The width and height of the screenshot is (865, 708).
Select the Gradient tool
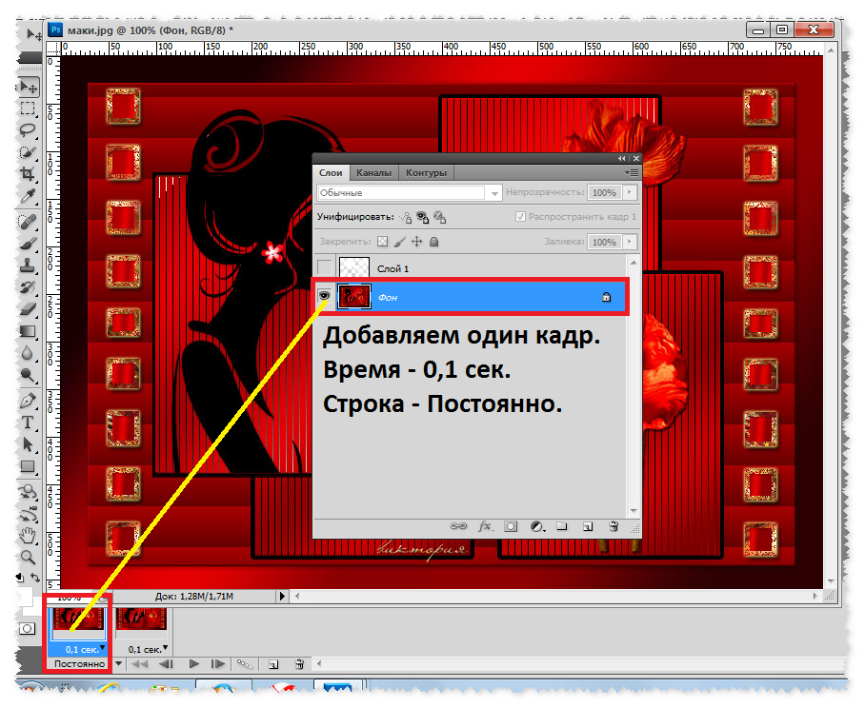click(28, 331)
